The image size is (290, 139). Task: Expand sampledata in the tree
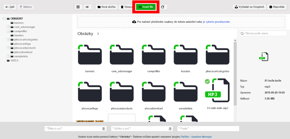(8, 56)
